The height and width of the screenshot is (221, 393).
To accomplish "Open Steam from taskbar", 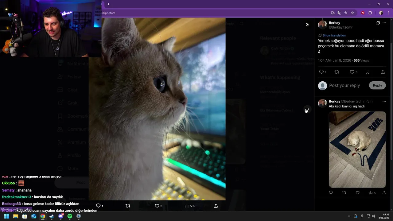I will click(x=52, y=216).
